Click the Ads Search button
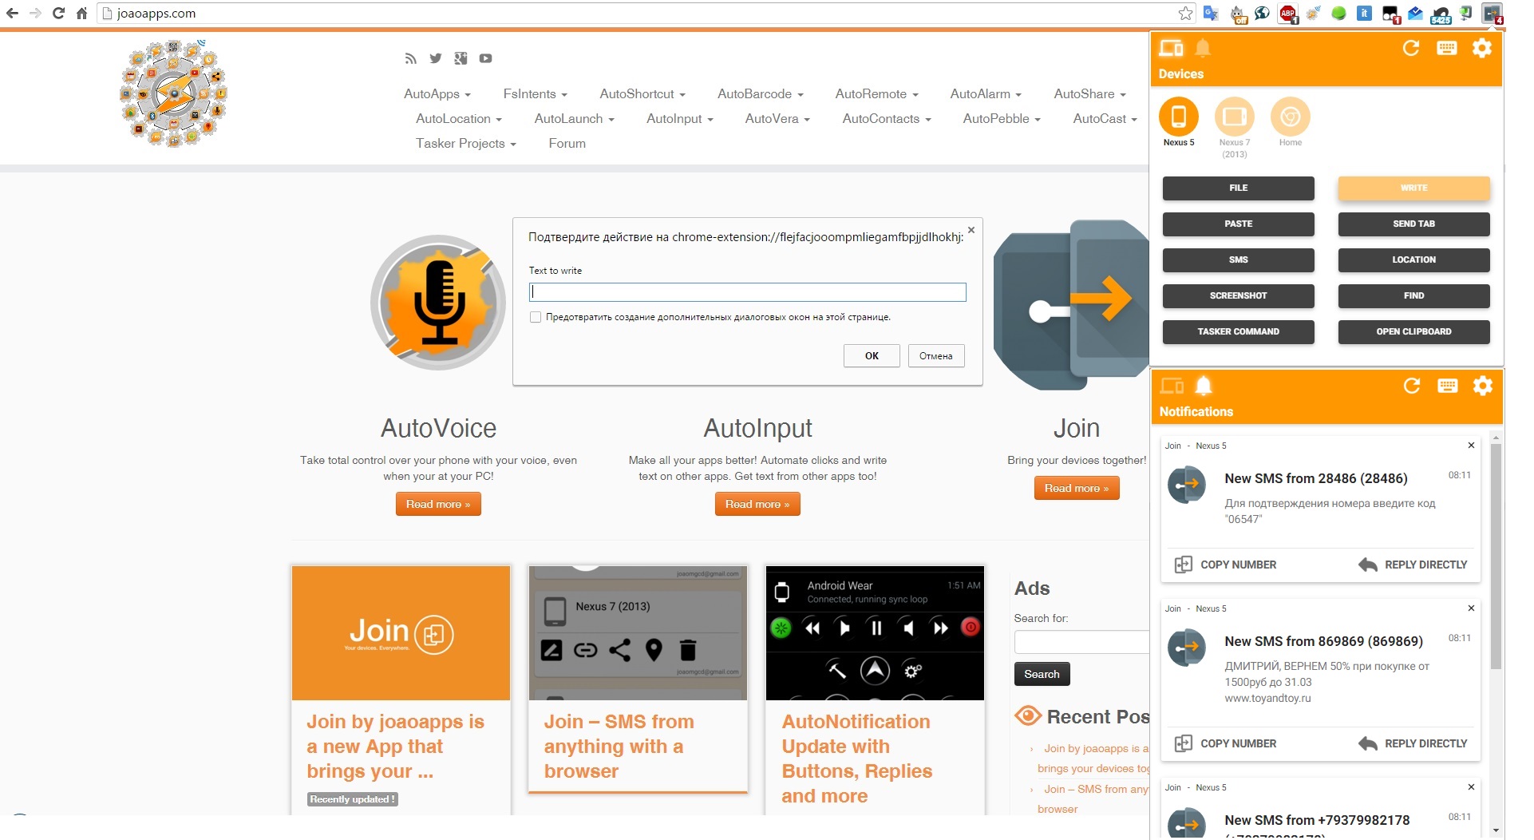Viewport: 1534px width, 840px height. click(x=1042, y=674)
